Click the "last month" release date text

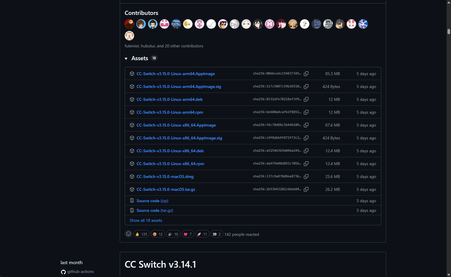click(x=72, y=263)
